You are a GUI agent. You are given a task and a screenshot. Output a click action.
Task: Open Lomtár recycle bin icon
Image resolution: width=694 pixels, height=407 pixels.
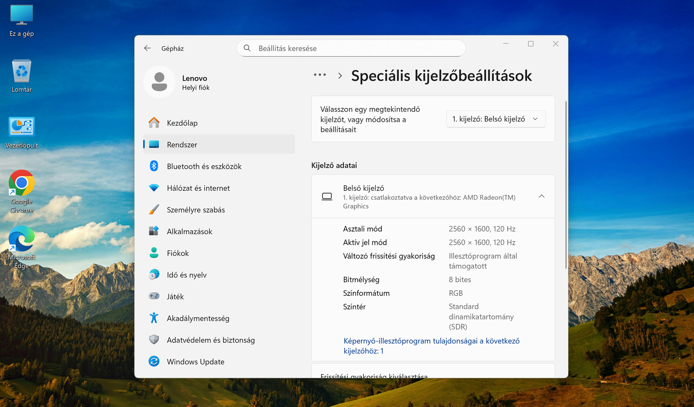(22, 71)
